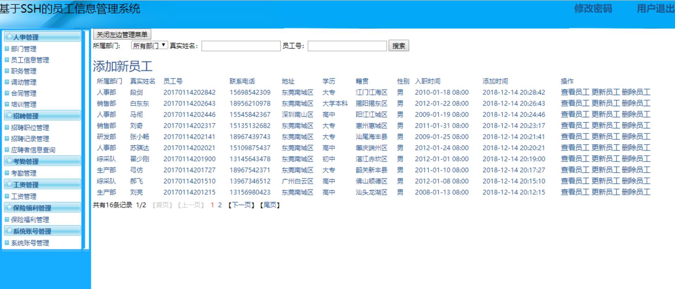Screen dimensions: 675x289
Task: Collapse the 考勤管理 menu section header
Action: click(42, 161)
